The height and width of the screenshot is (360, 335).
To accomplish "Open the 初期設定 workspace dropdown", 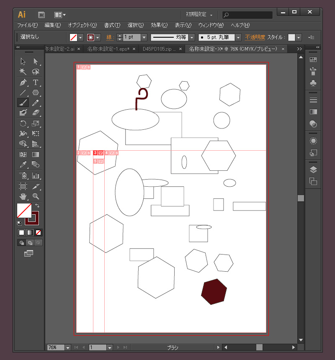I will [199, 15].
